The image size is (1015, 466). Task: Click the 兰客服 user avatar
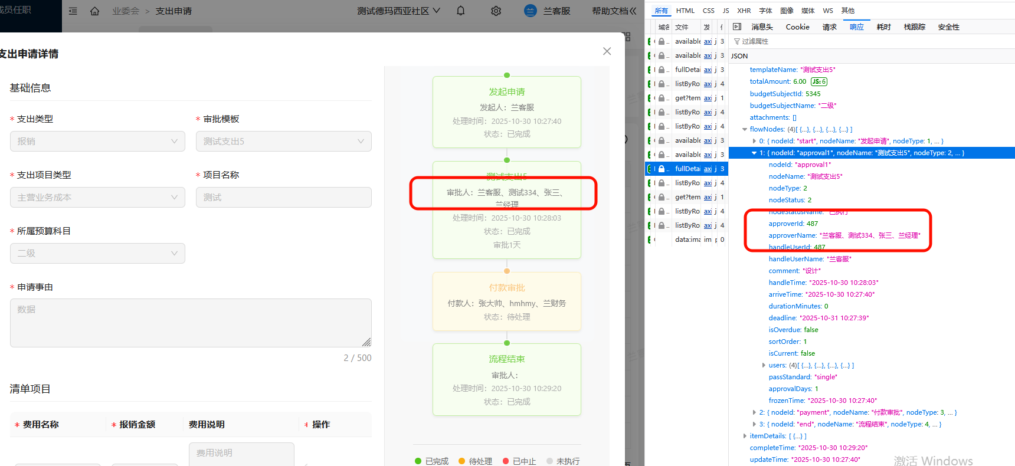[531, 11]
